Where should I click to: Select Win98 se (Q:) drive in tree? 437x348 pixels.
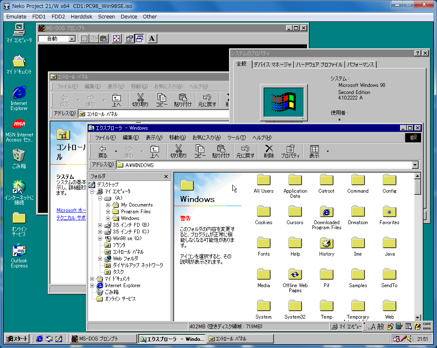(x=126, y=238)
